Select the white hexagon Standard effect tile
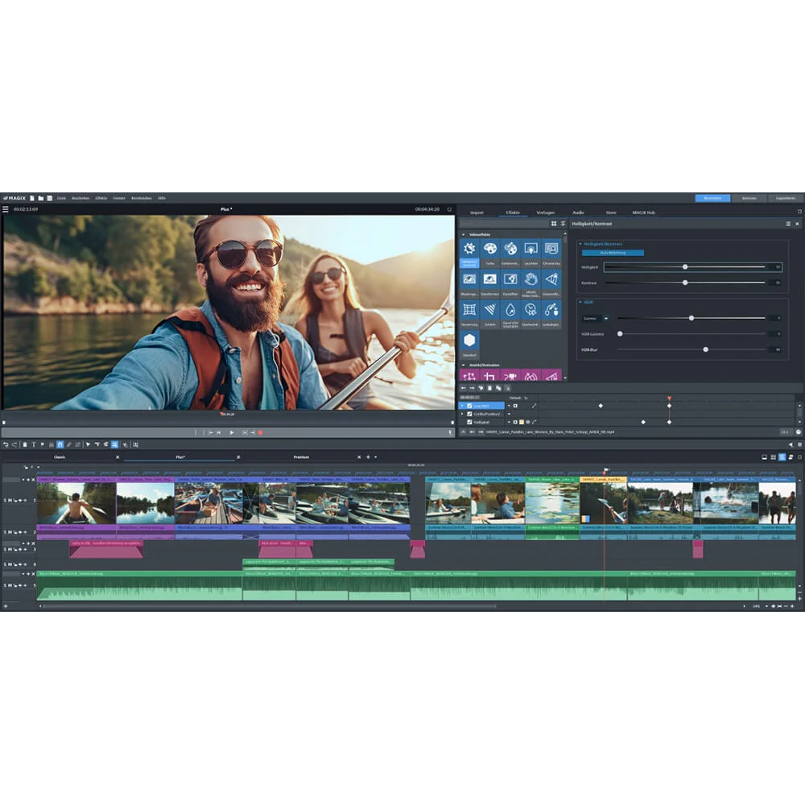The height and width of the screenshot is (805, 805). coord(469,345)
